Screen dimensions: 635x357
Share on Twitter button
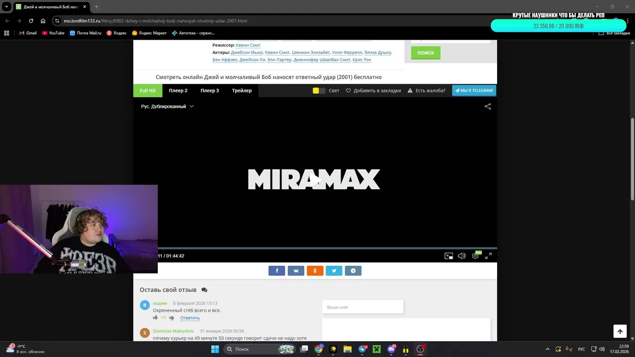click(x=334, y=270)
